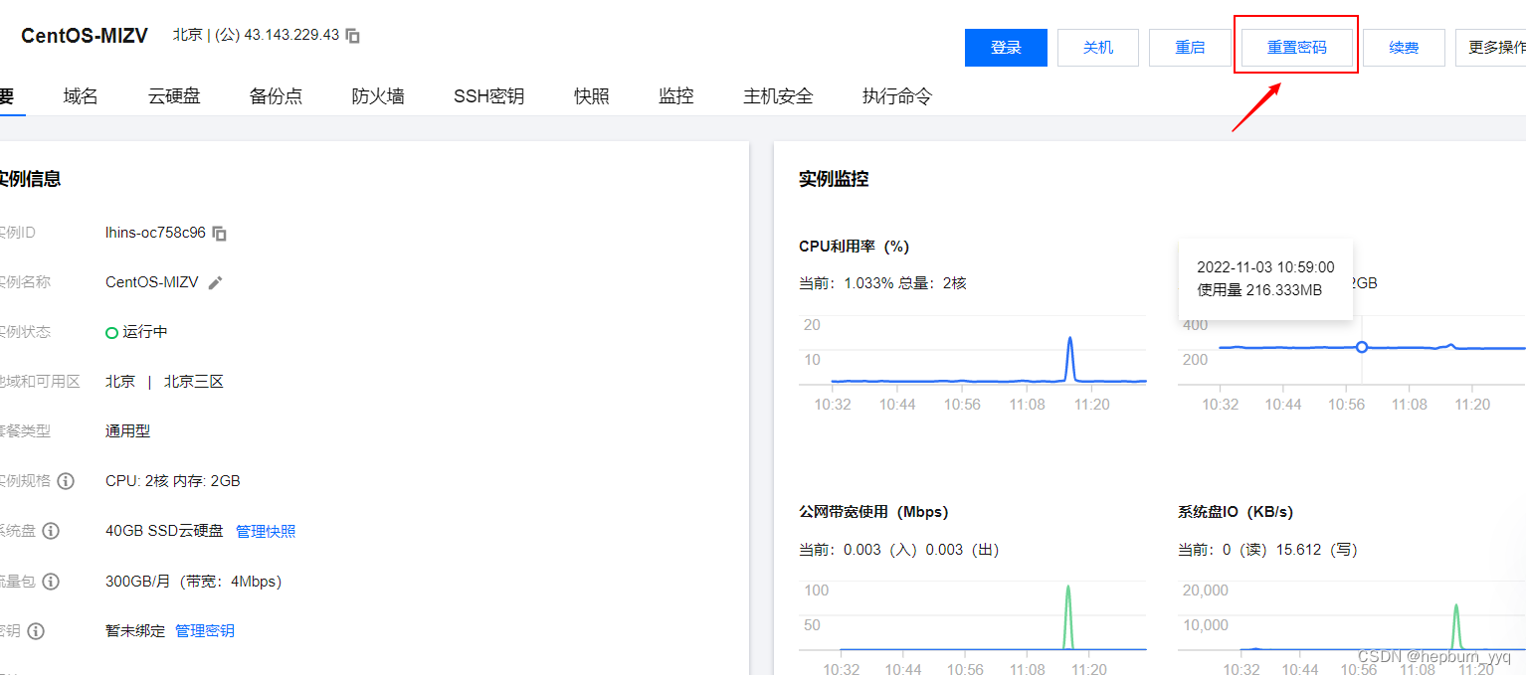Expand the 更多操作 dropdown menu
Image resolution: width=1526 pixels, height=675 pixels.
coord(1498,47)
